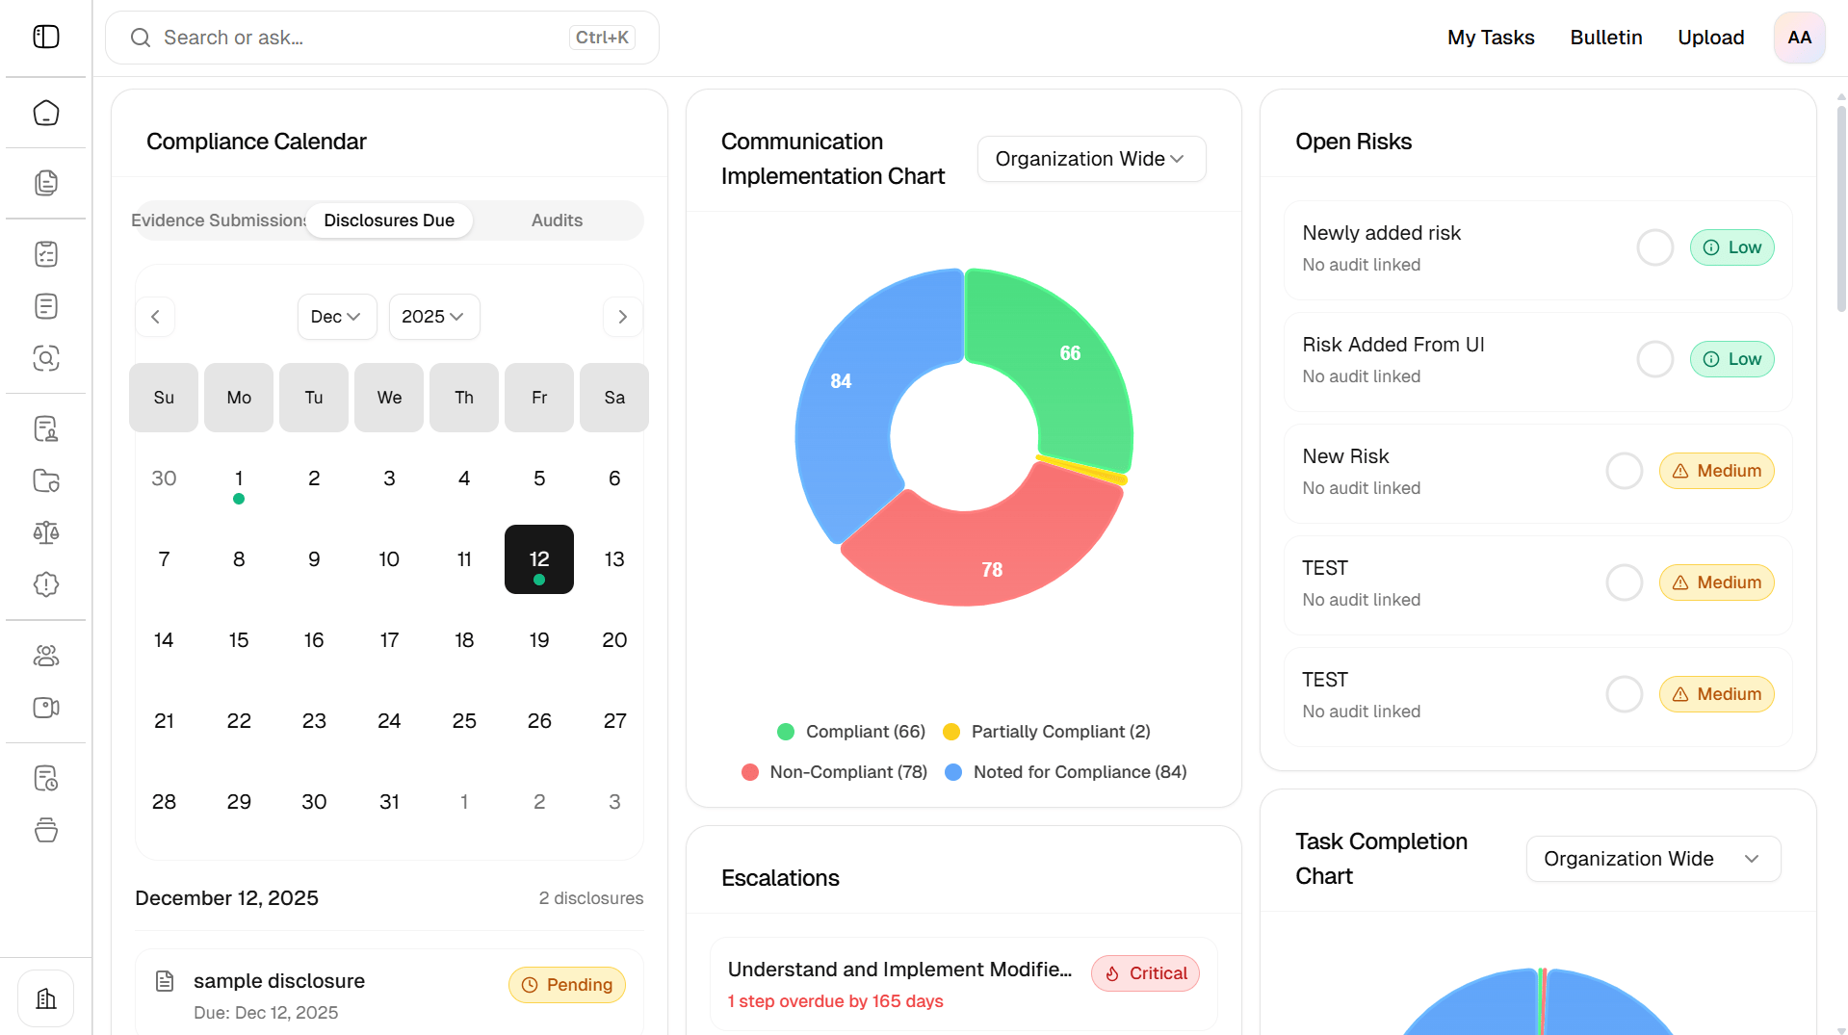
Task: Open the balance scales sidebar icon
Action: click(x=46, y=532)
